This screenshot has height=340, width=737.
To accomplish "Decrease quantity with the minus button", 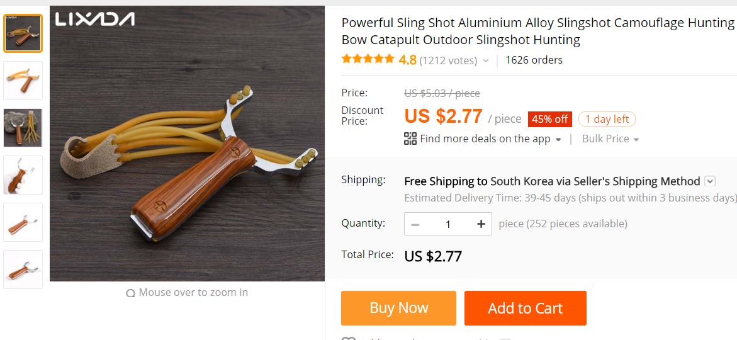I will point(415,224).
